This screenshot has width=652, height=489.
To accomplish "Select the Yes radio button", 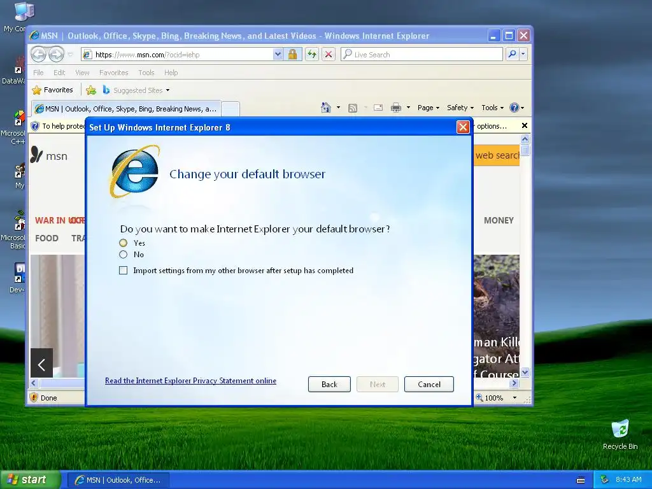I will pos(123,243).
